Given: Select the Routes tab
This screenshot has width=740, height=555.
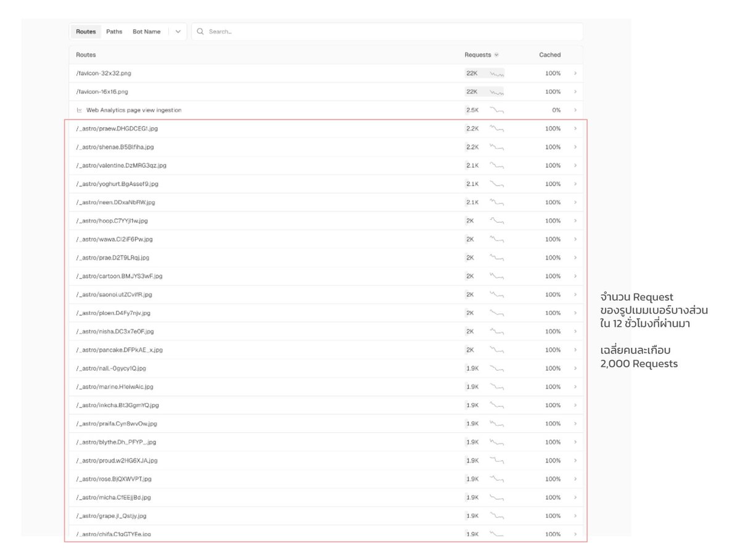Looking at the screenshot, I should [x=86, y=31].
